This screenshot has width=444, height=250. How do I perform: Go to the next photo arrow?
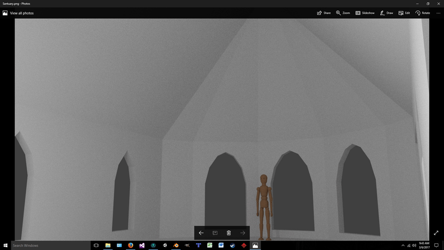(243, 233)
